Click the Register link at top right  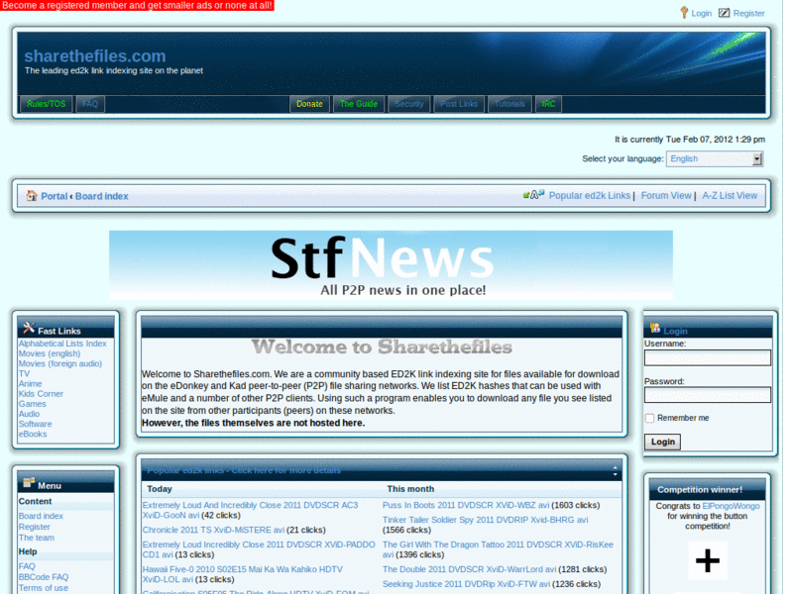point(748,13)
